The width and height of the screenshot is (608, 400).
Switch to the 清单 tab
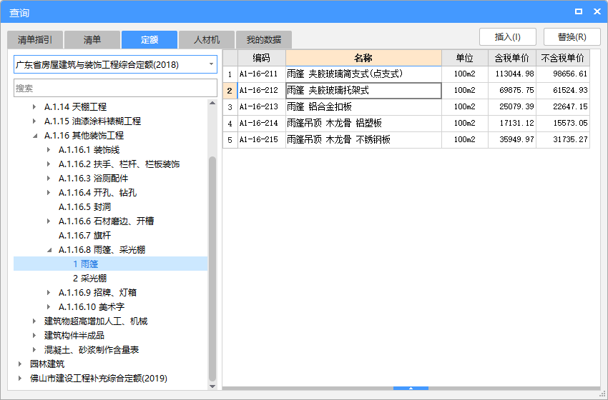[92, 39]
